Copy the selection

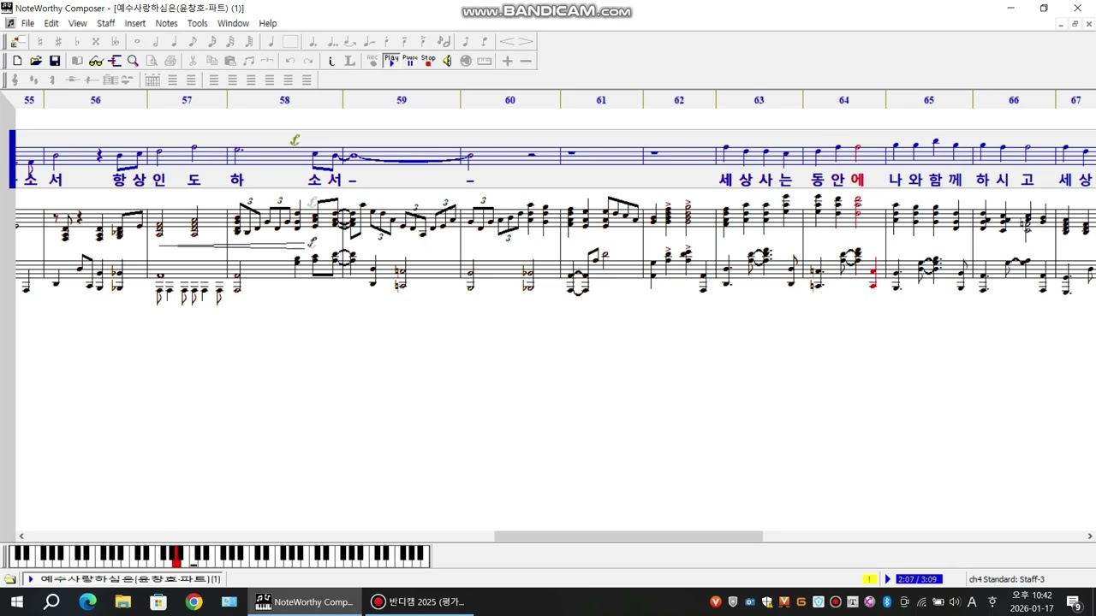211,61
